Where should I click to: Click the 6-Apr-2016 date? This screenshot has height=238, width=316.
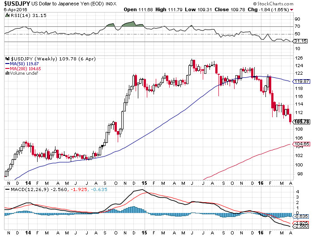pyautogui.click(x=16, y=10)
